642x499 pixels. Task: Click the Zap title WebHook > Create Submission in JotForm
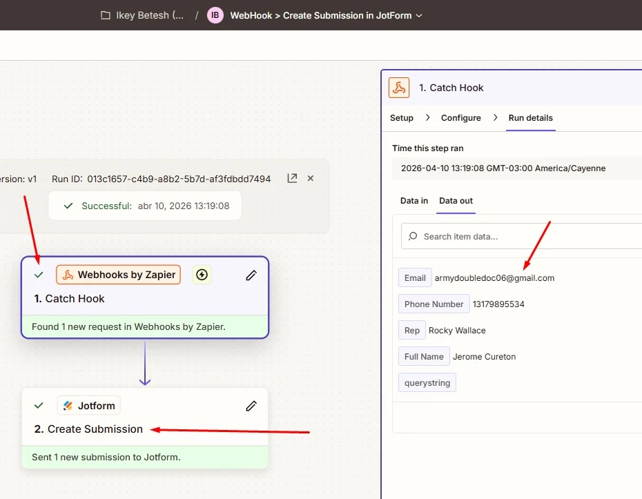click(320, 16)
